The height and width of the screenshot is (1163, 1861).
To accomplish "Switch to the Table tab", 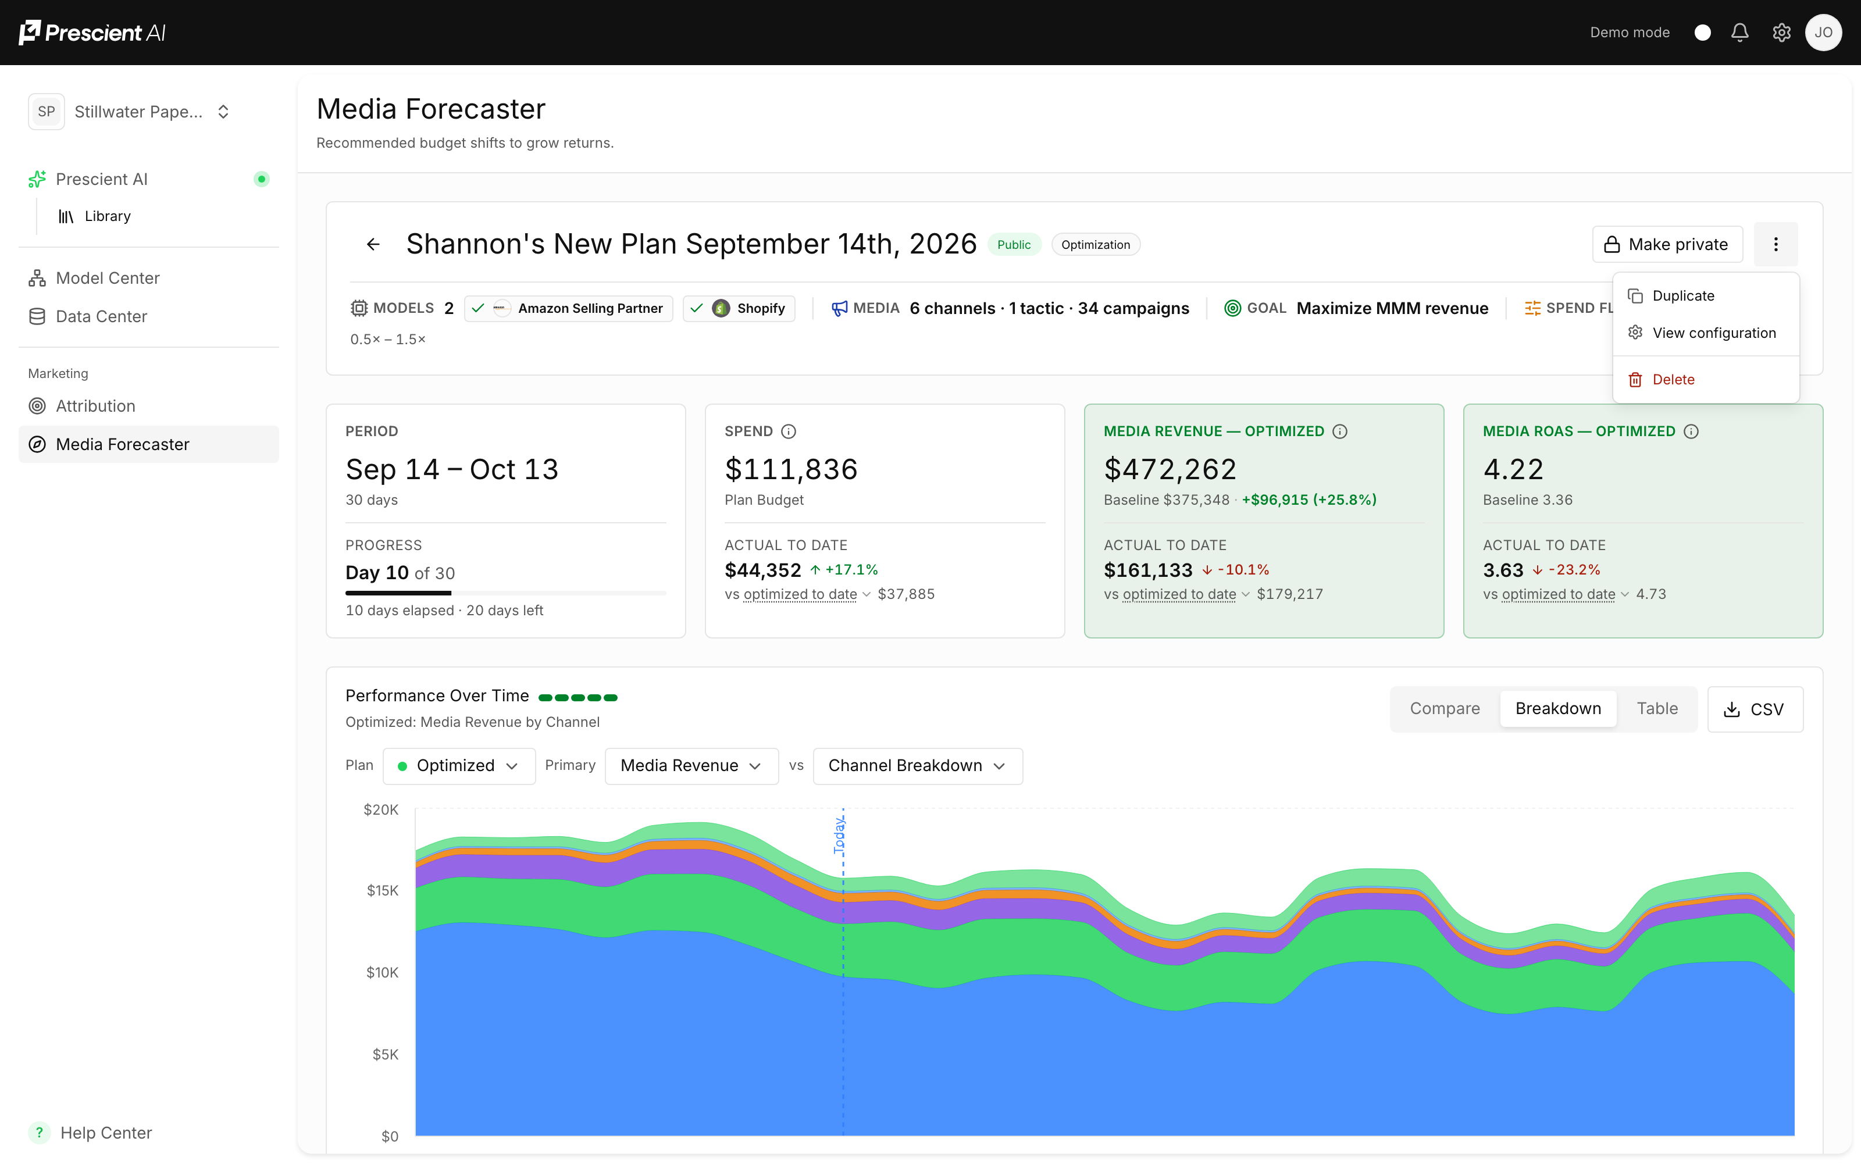I will (1656, 708).
